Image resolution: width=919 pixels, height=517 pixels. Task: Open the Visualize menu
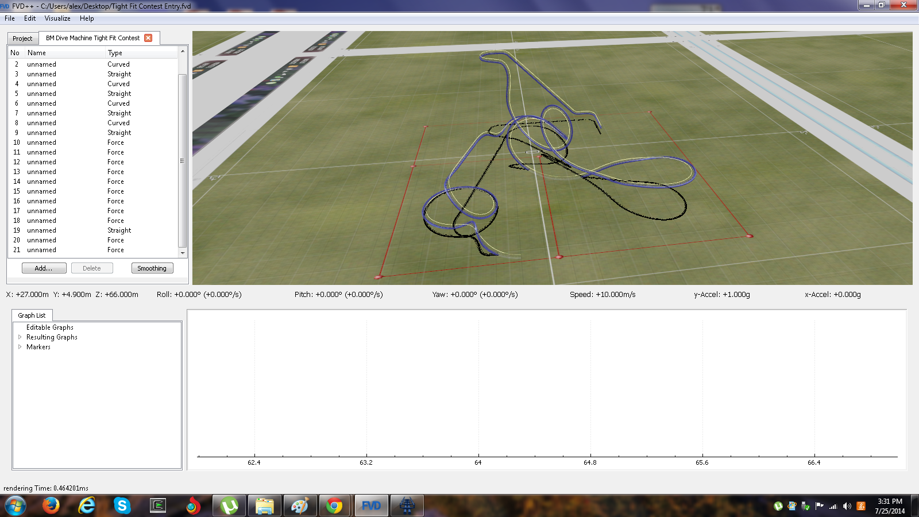click(x=57, y=18)
